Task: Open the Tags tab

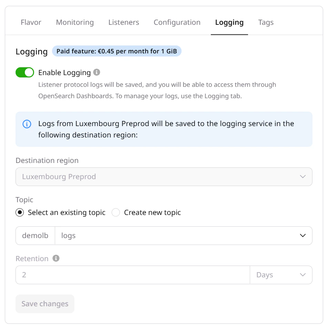Action: coord(266,22)
